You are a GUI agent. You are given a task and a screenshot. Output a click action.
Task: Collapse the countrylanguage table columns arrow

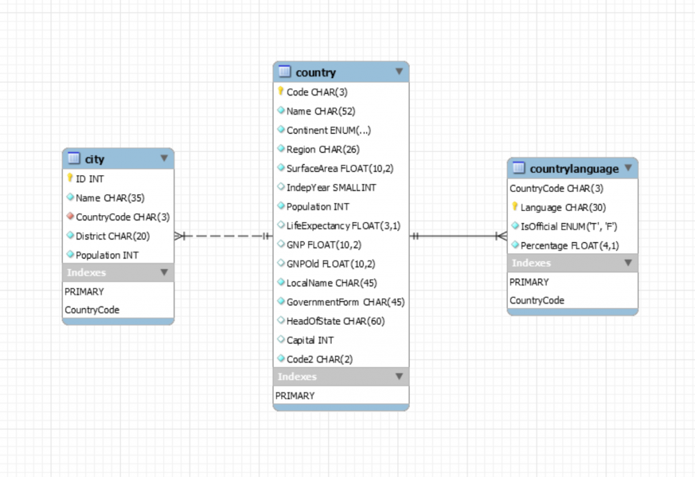tap(628, 168)
